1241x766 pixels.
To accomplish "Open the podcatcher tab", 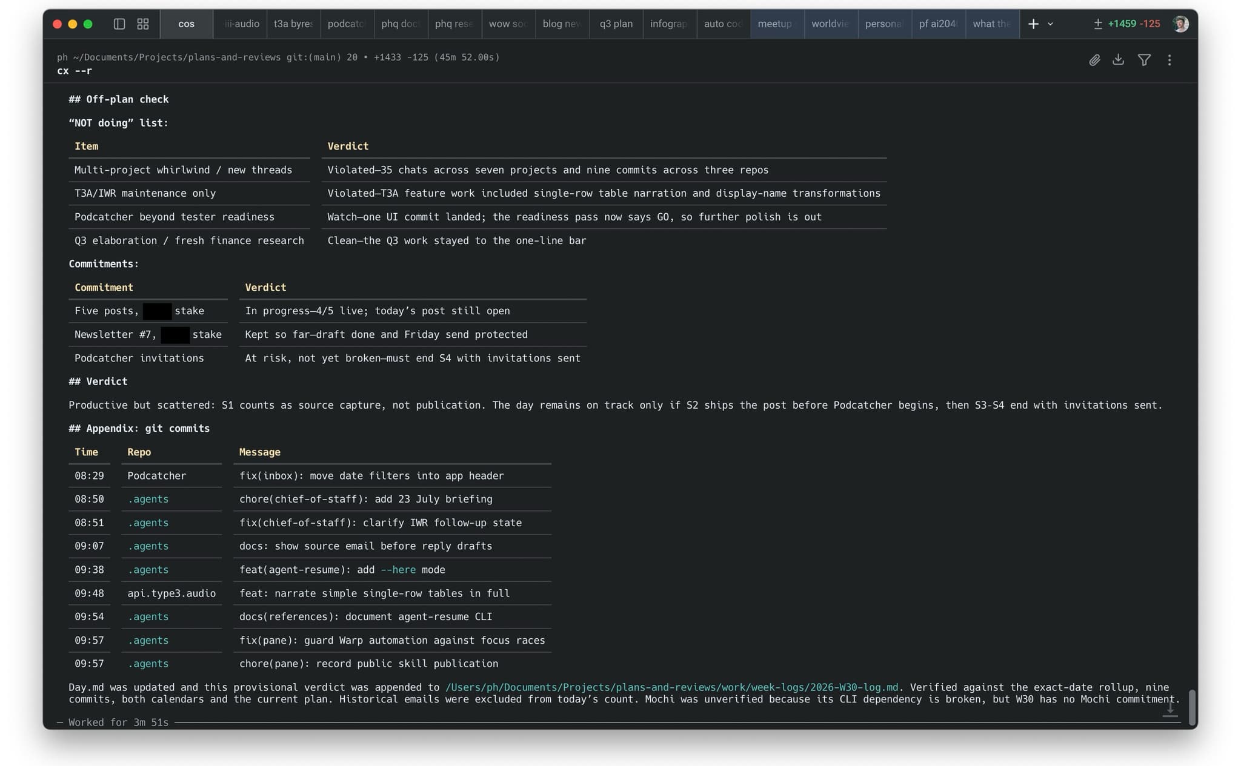I will pyautogui.click(x=347, y=24).
